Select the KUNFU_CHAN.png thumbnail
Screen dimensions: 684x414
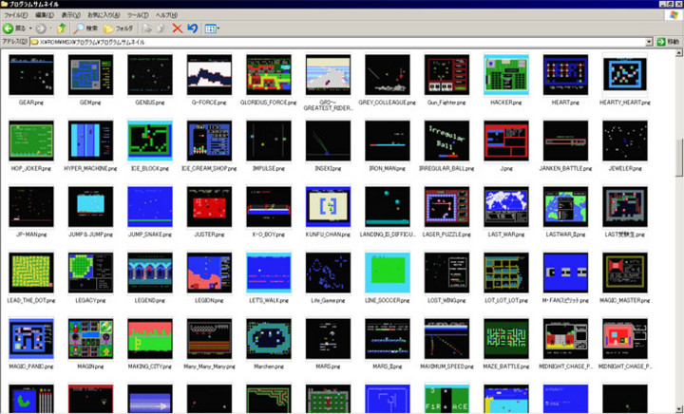click(328, 207)
